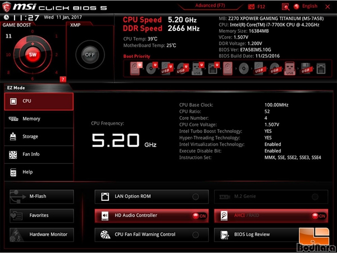Click the CPU Core Voltage value 1.507V

pos(272,125)
